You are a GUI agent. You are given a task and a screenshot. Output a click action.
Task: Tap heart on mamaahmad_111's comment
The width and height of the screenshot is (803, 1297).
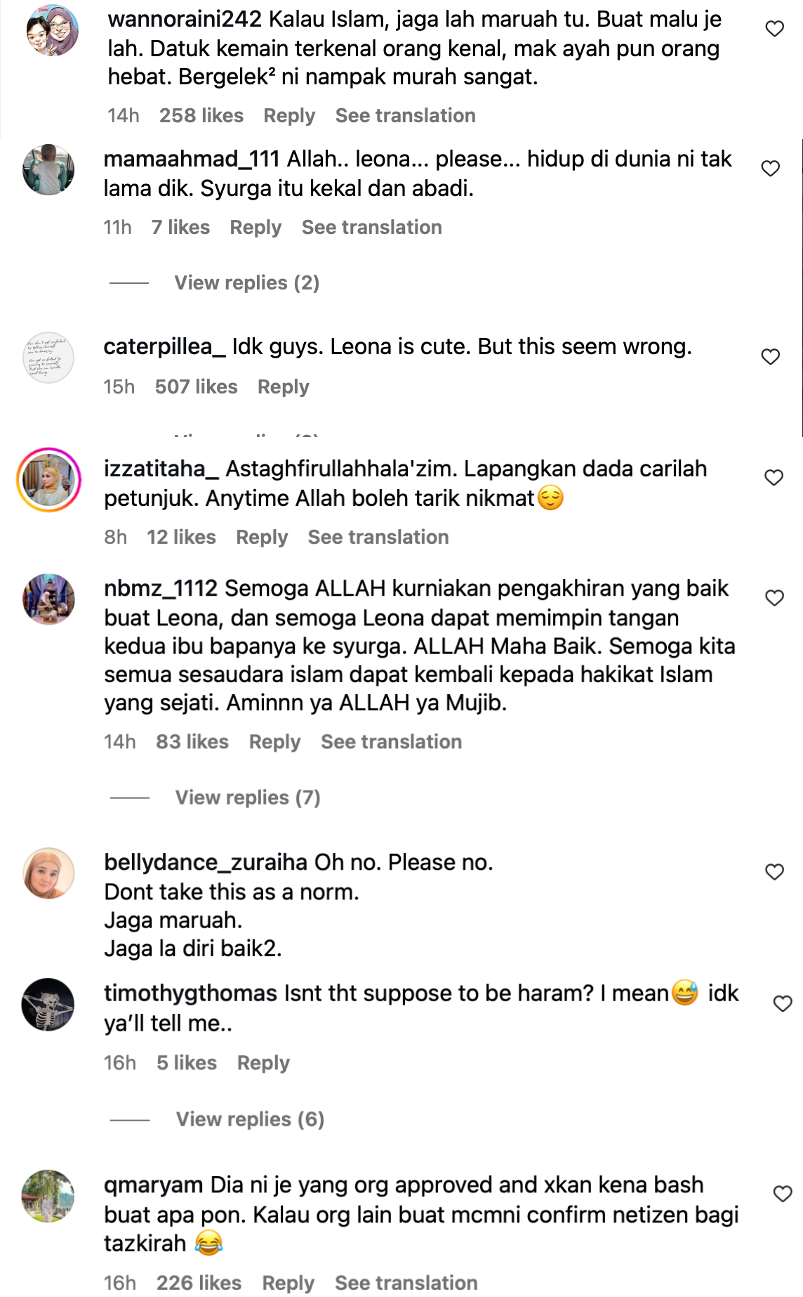[771, 169]
